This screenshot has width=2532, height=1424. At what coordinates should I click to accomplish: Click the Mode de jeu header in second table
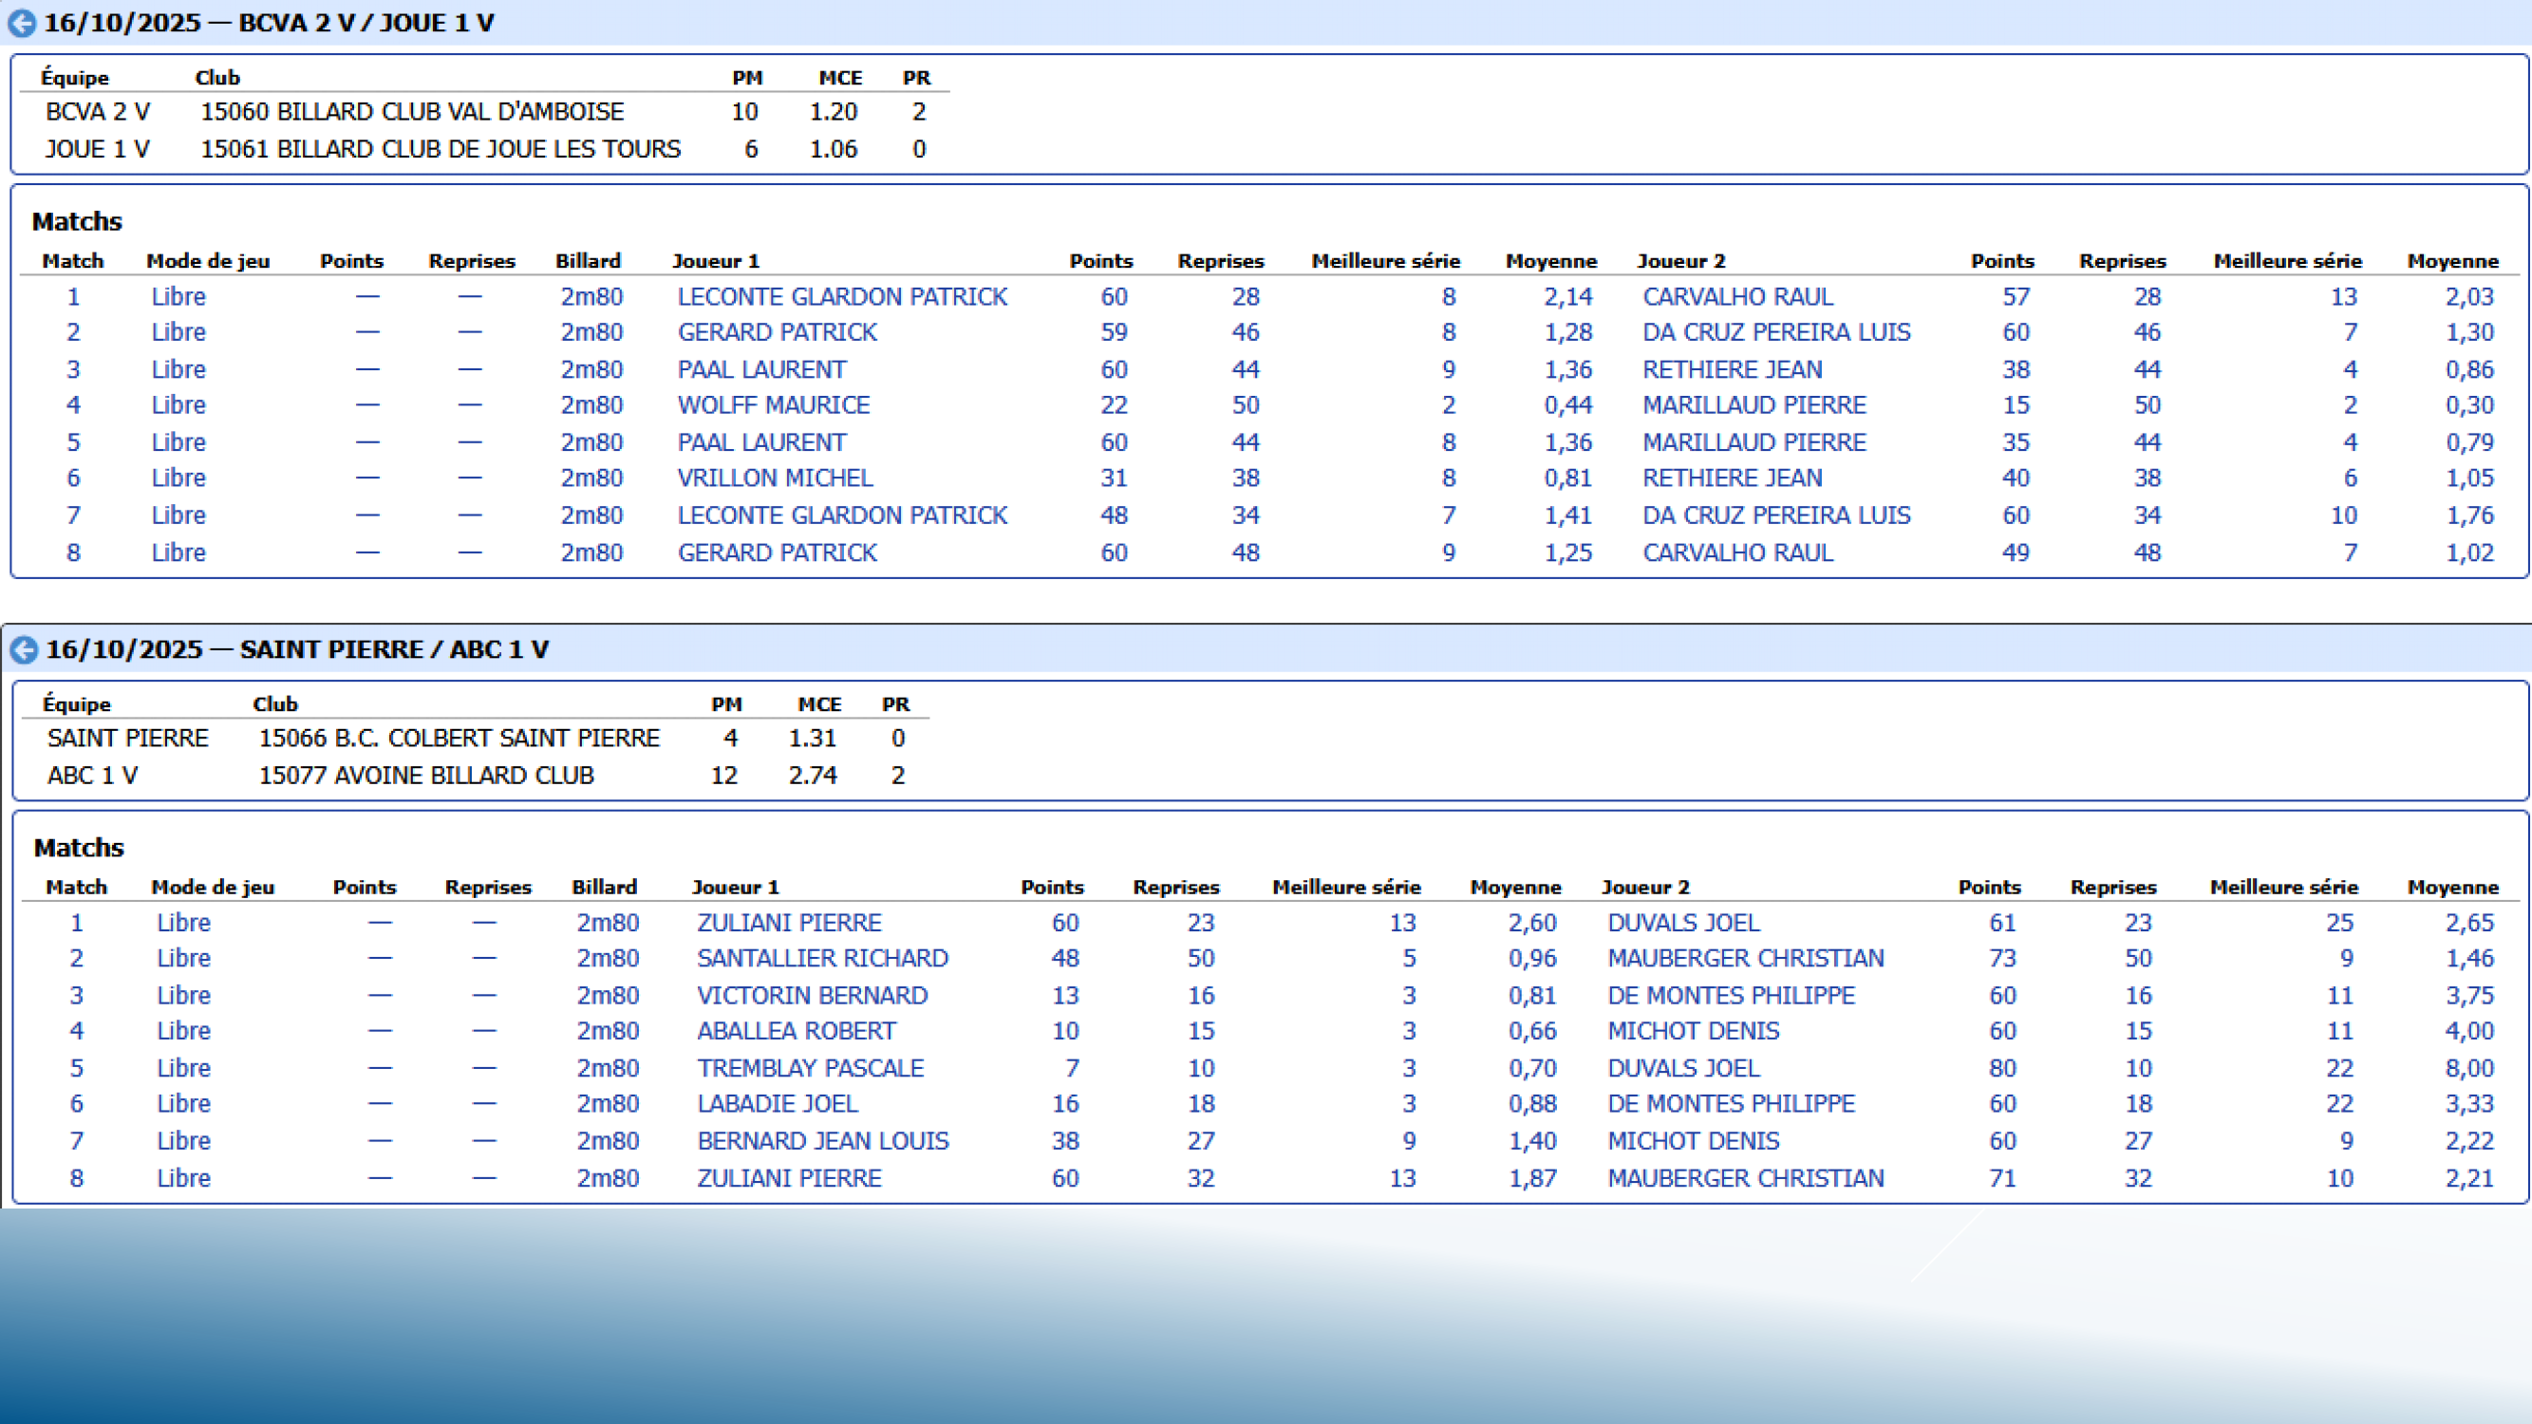(x=213, y=888)
